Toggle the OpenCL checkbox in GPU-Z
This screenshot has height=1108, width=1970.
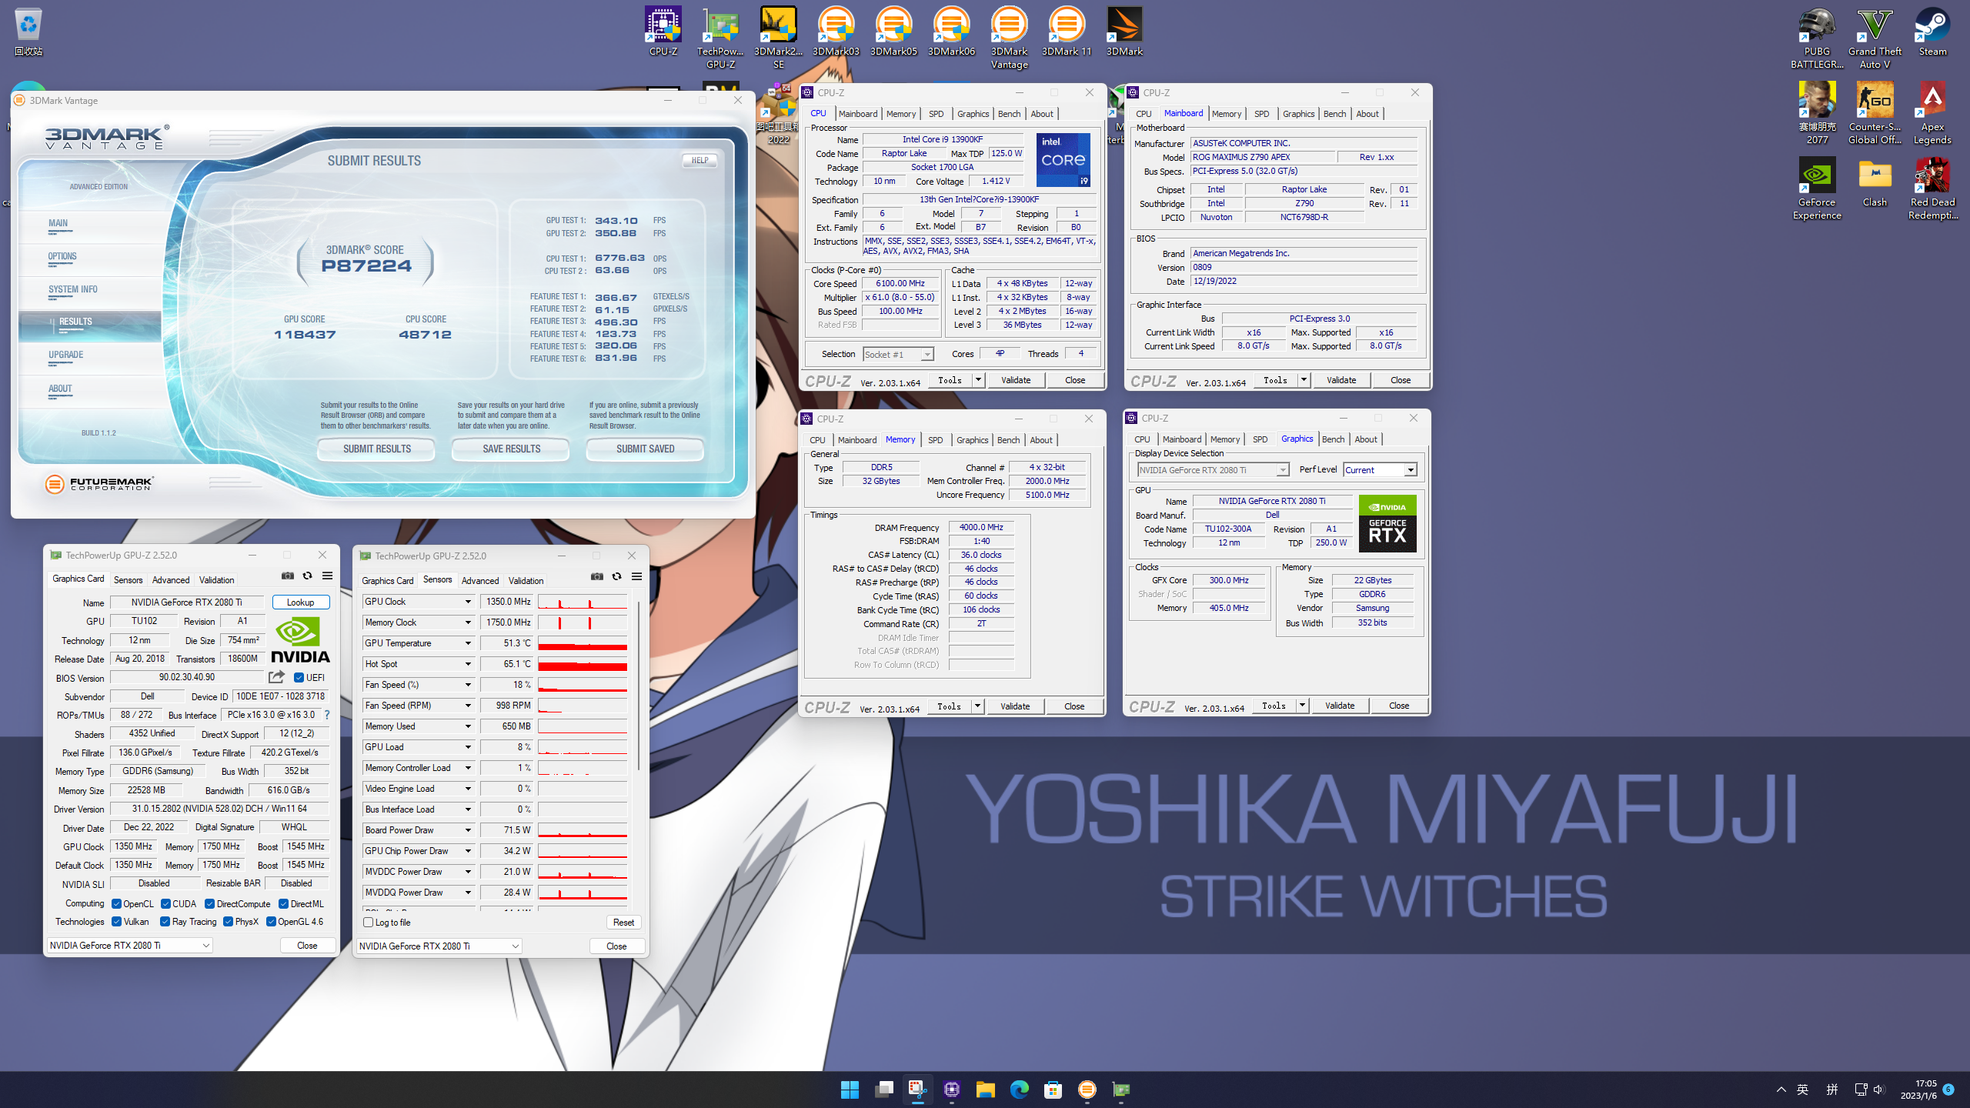116,904
